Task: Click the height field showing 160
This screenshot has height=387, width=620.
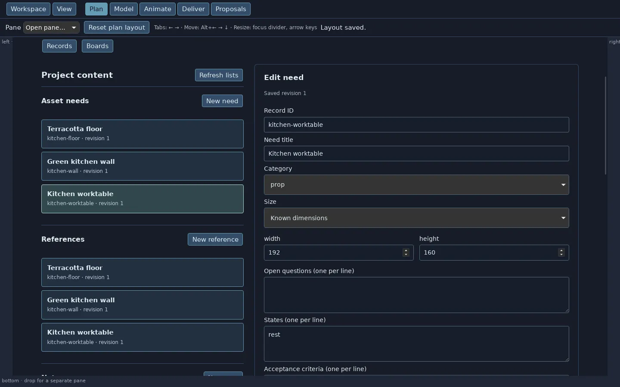Action: tap(494, 252)
